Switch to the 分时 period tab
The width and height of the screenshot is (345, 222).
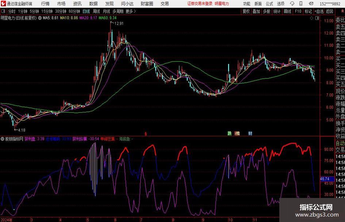(12, 11)
